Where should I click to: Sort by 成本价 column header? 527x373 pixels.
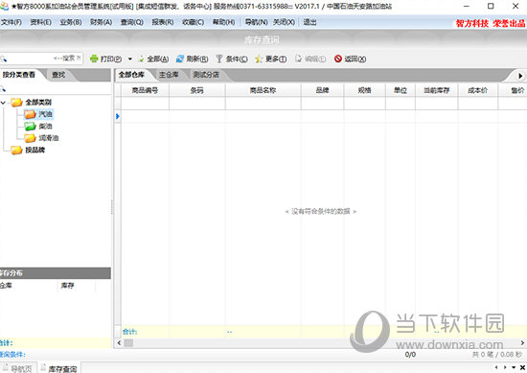point(477,90)
